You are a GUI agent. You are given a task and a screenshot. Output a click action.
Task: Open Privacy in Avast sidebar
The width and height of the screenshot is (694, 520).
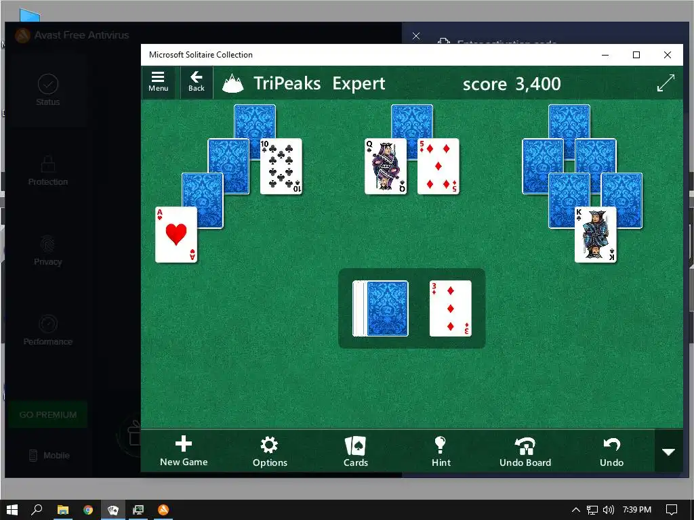(x=48, y=251)
